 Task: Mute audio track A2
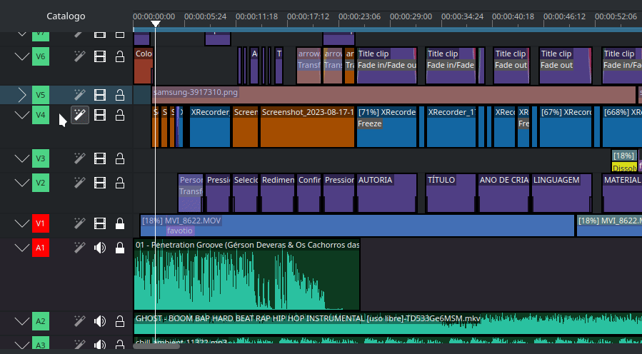(100, 321)
